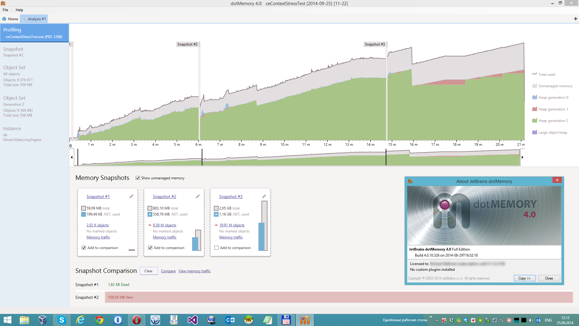The width and height of the screenshot is (579, 326).
Task: Open the 9,38 M objects link
Action: click(x=164, y=225)
